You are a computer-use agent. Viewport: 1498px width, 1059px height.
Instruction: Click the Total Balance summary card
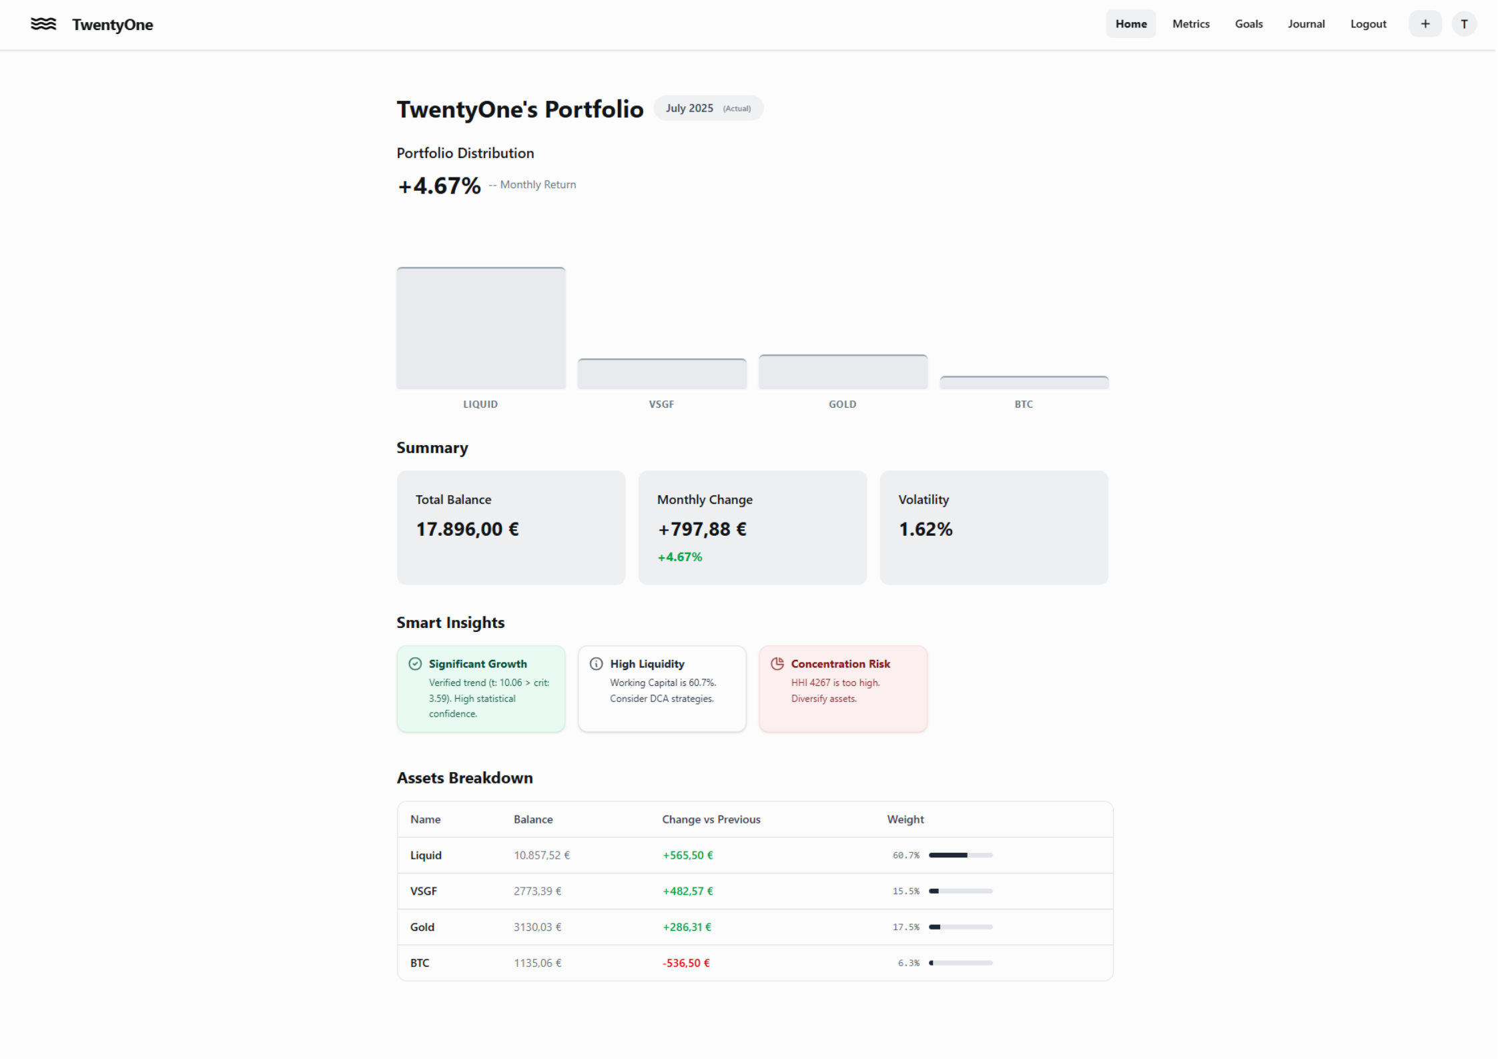point(511,528)
